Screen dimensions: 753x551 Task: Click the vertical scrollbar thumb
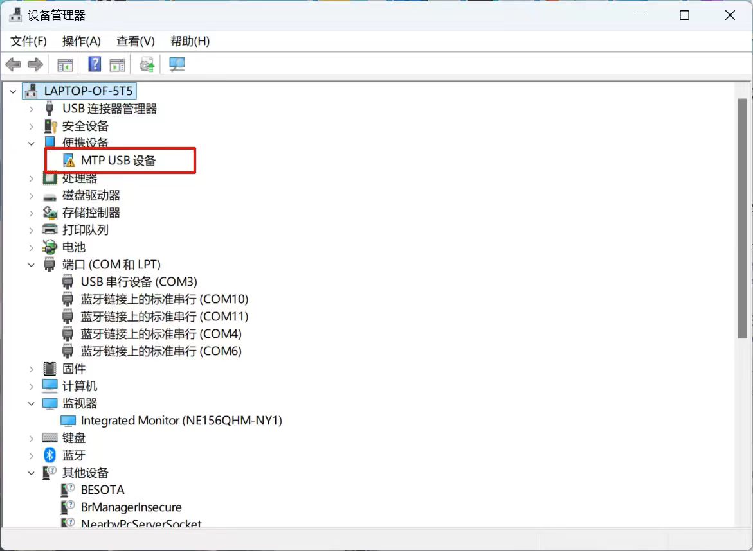tap(742, 218)
